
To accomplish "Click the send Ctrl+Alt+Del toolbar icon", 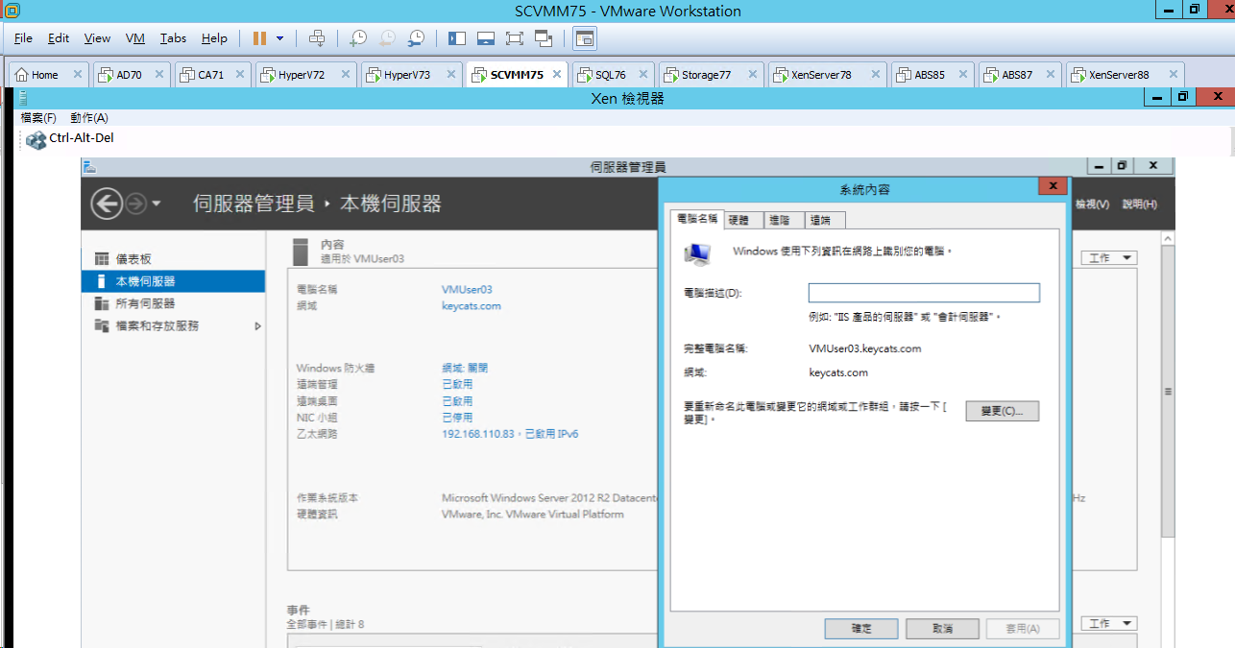I will pos(317,38).
